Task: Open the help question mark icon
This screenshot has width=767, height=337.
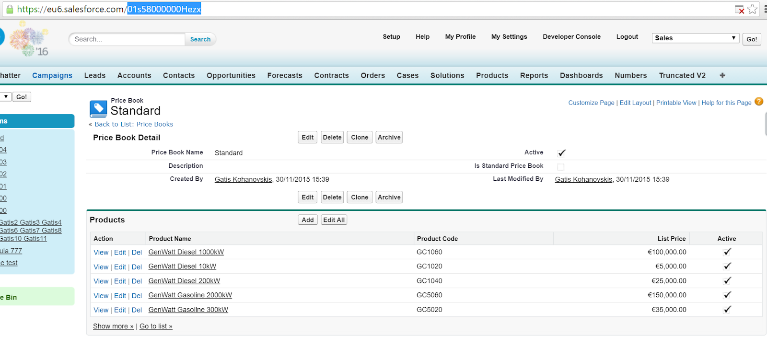Action: click(759, 102)
